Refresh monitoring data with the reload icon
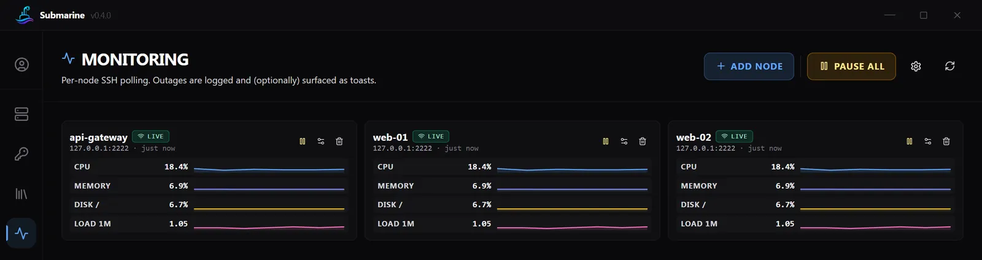The width and height of the screenshot is (982, 260). coord(949,66)
